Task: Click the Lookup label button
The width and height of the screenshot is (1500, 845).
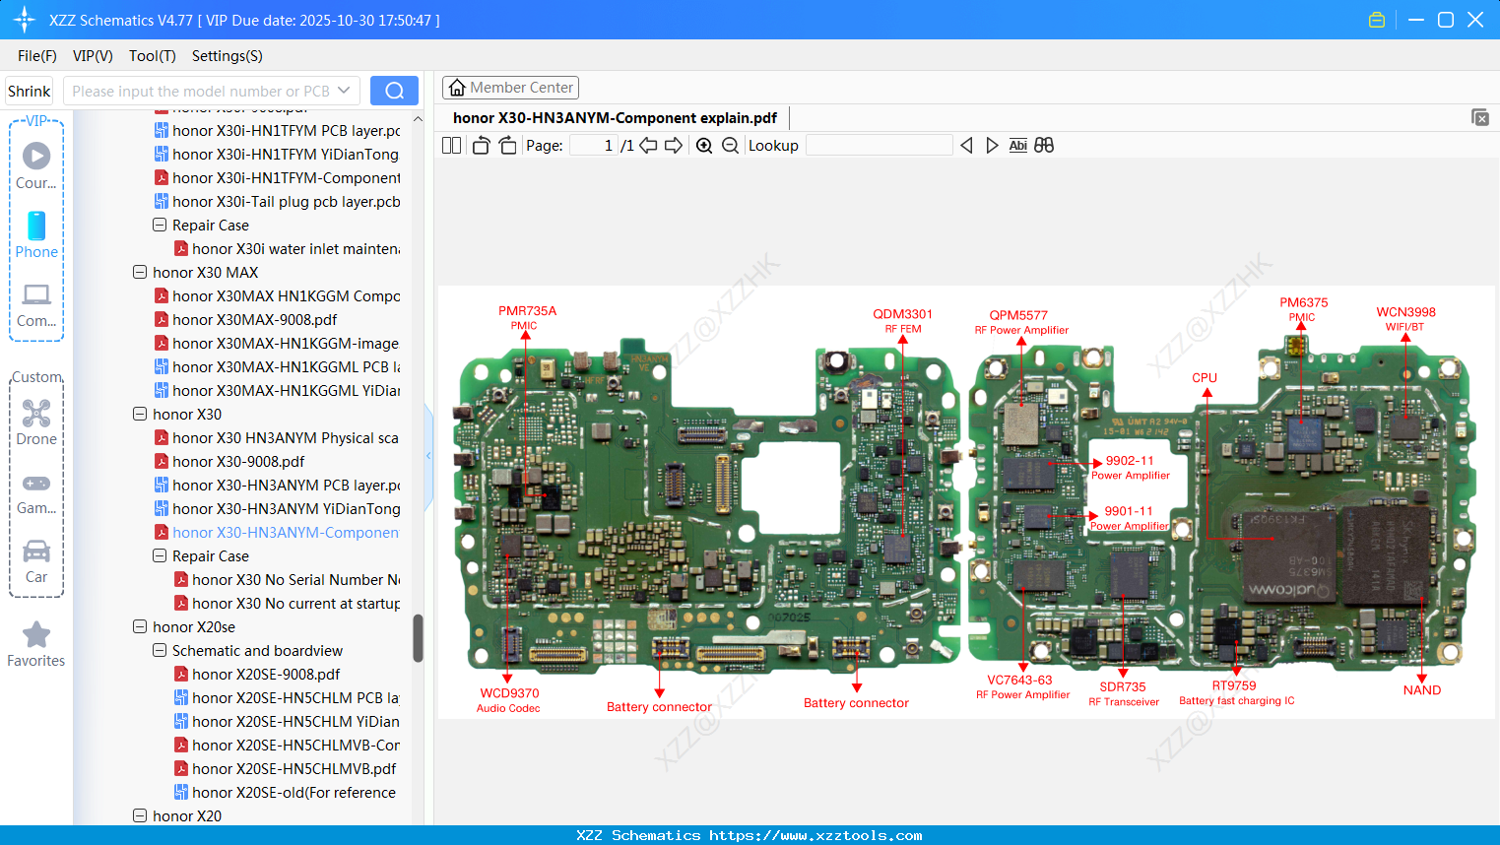Action: (x=773, y=146)
